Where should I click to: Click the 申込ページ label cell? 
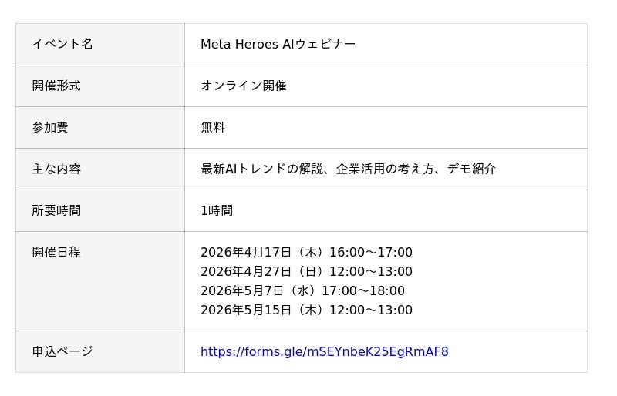click(62, 351)
